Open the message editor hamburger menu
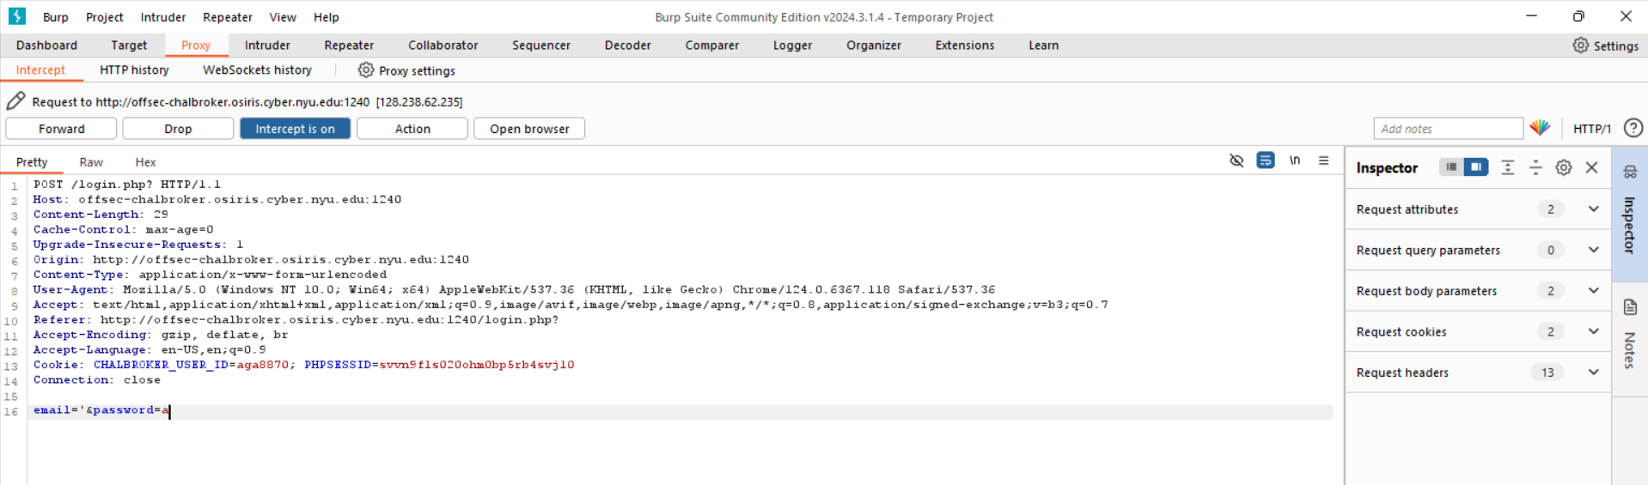Image resolution: width=1648 pixels, height=485 pixels. [x=1323, y=161]
